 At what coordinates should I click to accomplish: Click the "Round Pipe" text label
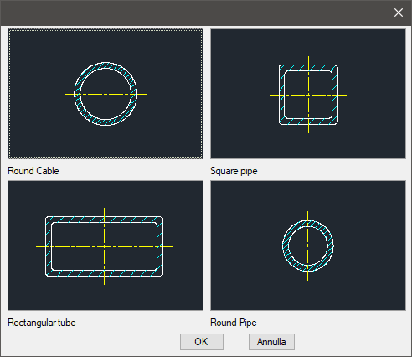click(234, 323)
